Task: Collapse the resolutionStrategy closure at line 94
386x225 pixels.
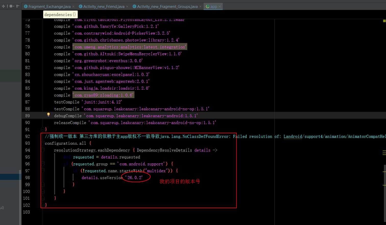Action: tap(43, 150)
